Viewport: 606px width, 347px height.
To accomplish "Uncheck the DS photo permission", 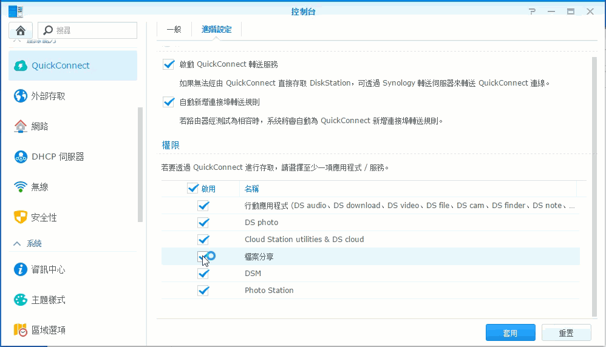I will 203,223.
